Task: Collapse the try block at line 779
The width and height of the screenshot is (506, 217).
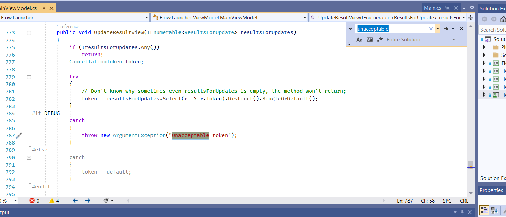Action: [29, 77]
